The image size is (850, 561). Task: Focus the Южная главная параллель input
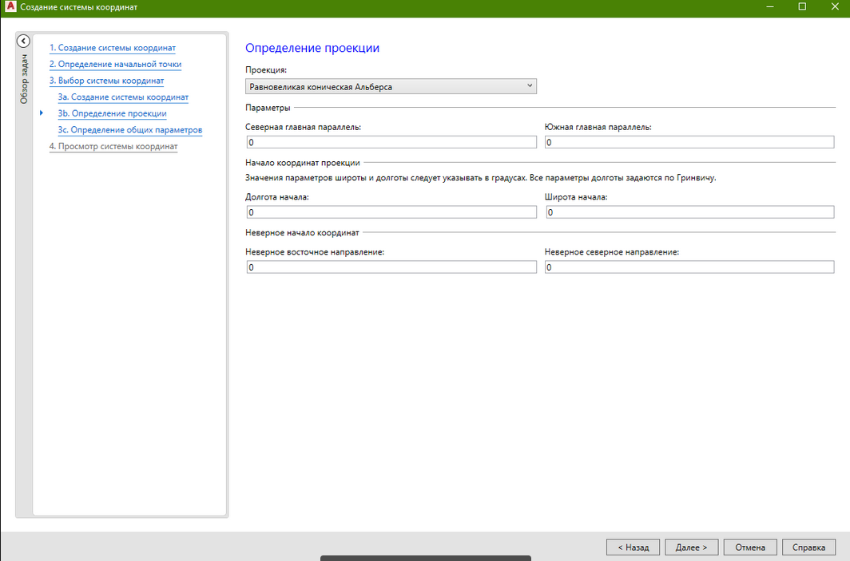(x=689, y=142)
